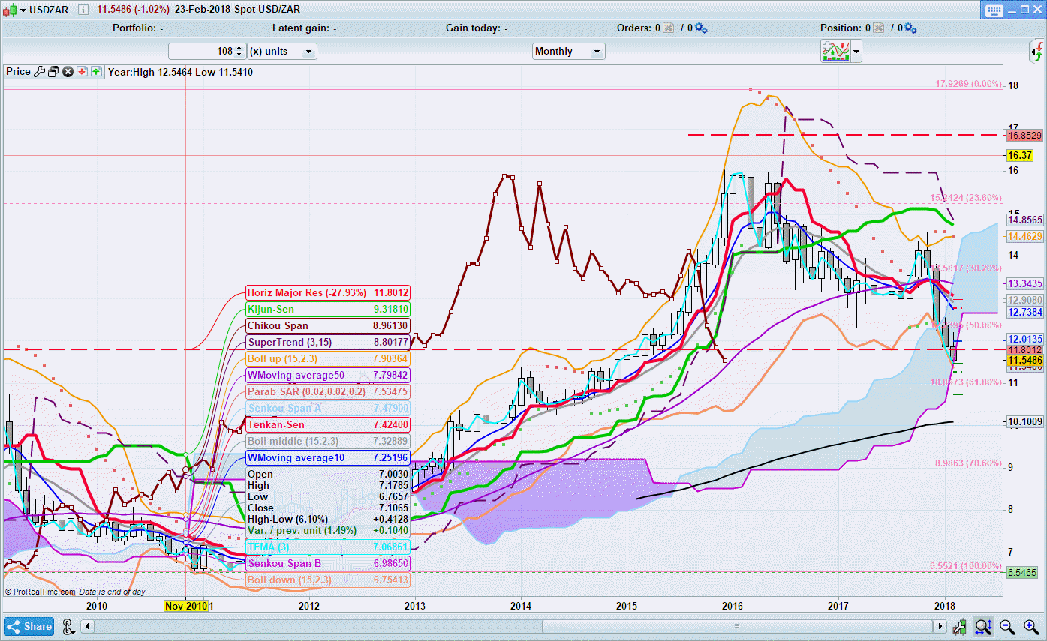Screen dimensions: 1047x641
Task: Open the (x) units dropdown
Action: 282,51
